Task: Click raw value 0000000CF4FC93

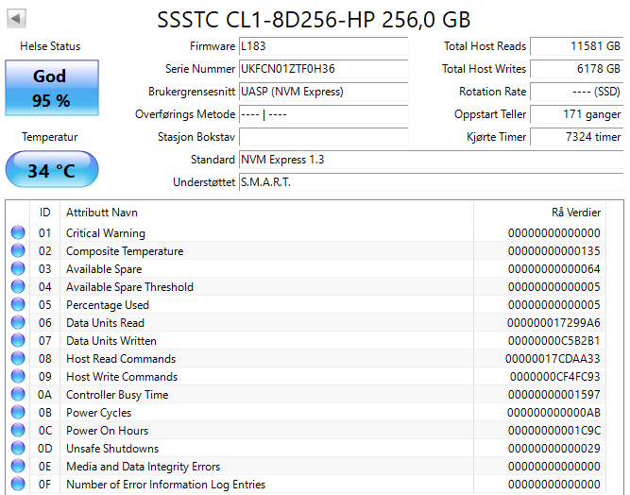Action: [x=555, y=377]
